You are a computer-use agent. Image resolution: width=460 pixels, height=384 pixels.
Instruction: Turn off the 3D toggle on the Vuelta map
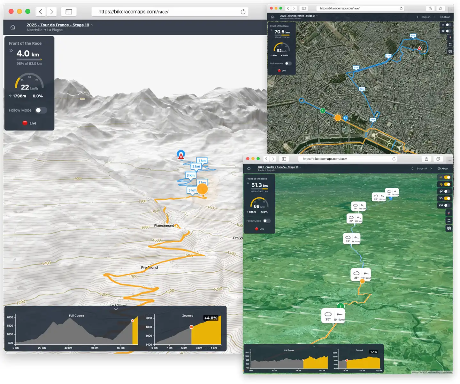[x=447, y=198]
